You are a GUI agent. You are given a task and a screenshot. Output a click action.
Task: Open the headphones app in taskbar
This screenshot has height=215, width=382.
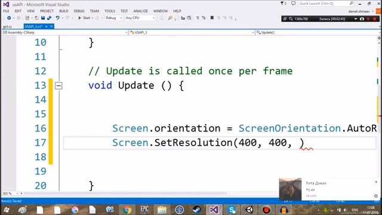(x=284, y=210)
